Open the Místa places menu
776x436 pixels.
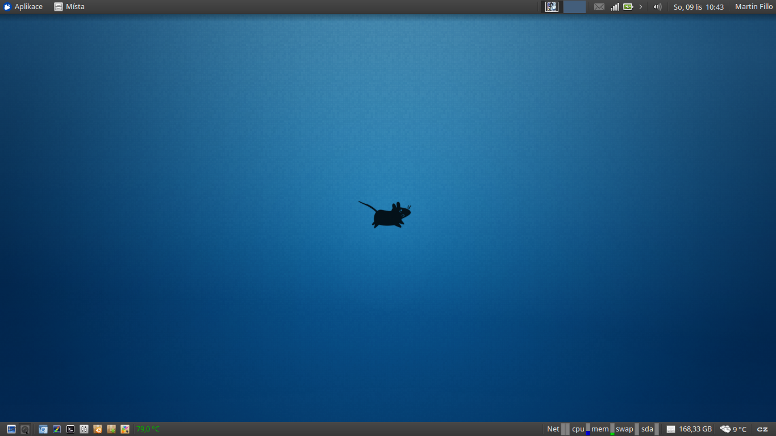[69, 7]
